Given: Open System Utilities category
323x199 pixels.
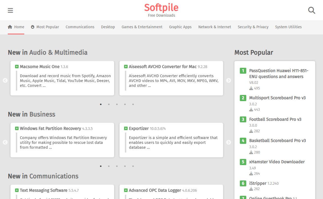Looking at the screenshot, I should [x=288, y=27].
